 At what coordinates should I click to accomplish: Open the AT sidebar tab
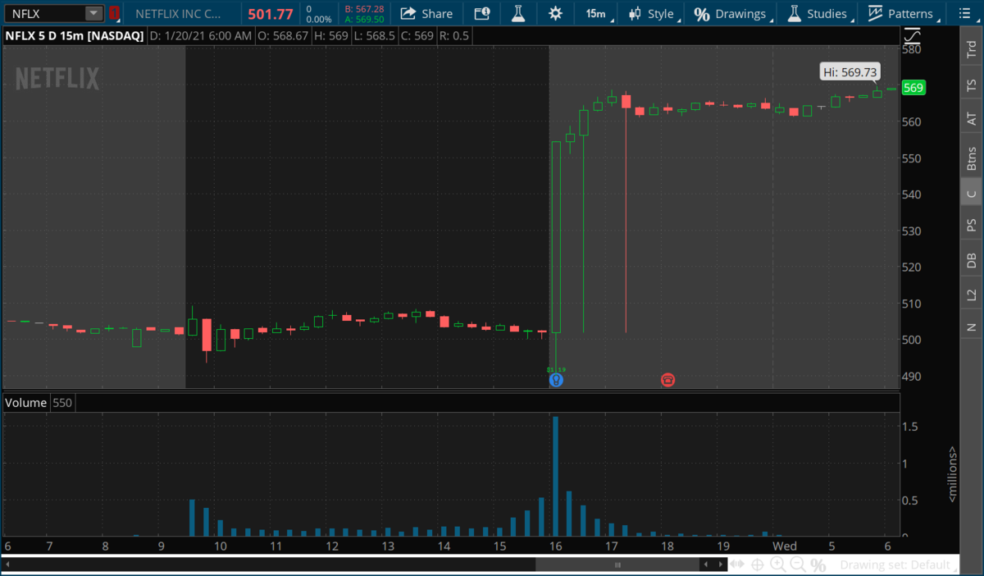pyautogui.click(x=971, y=120)
